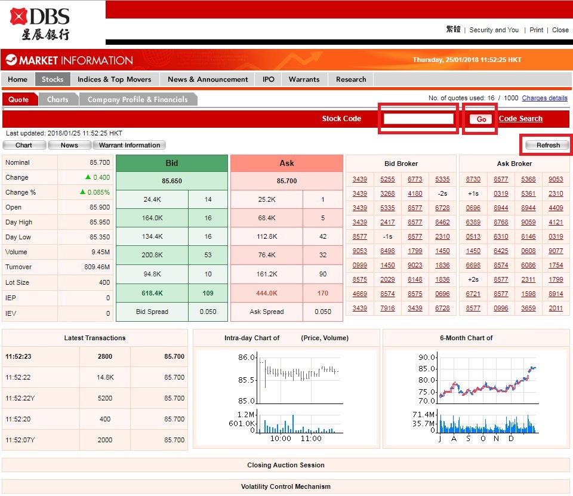The width and height of the screenshot is (573, 496).
Task: Click the Security and You link
Action: (x=494, y=30)
